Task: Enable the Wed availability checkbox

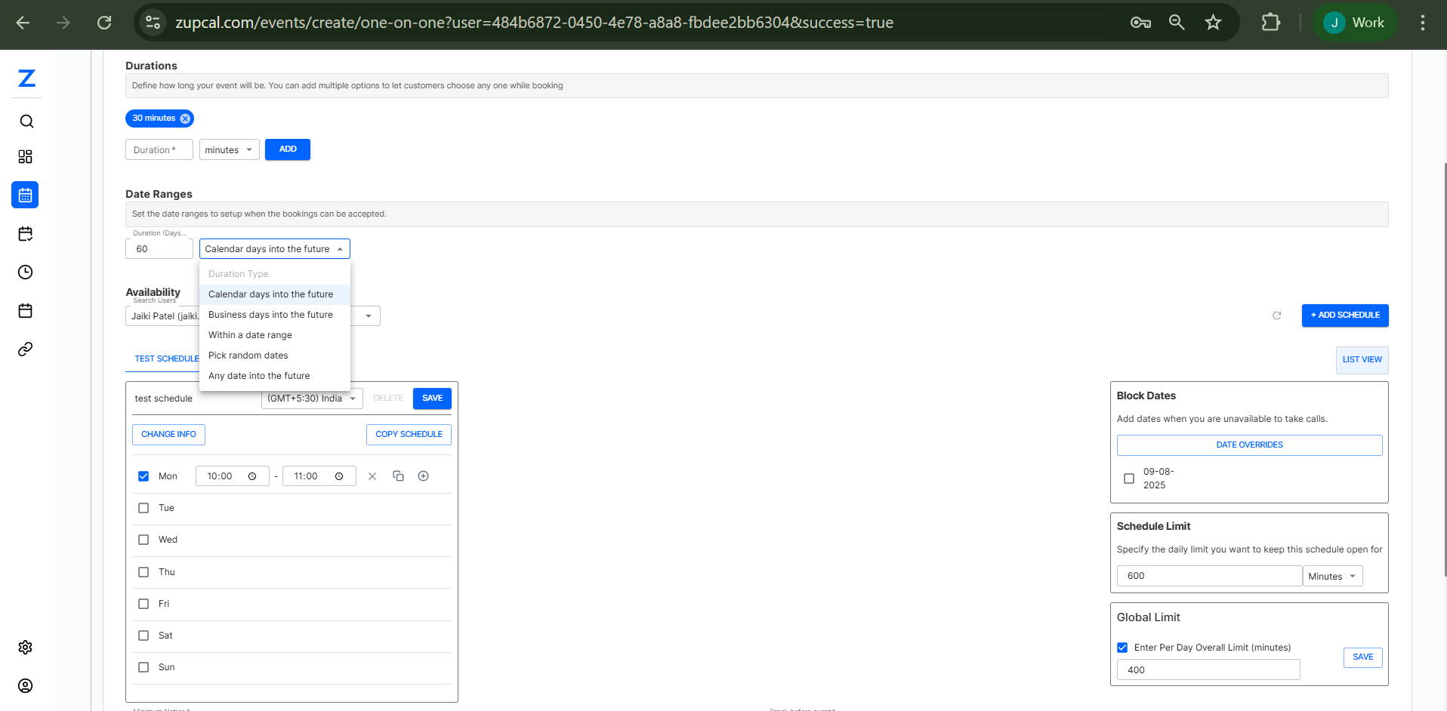Action: click(143, 539)
